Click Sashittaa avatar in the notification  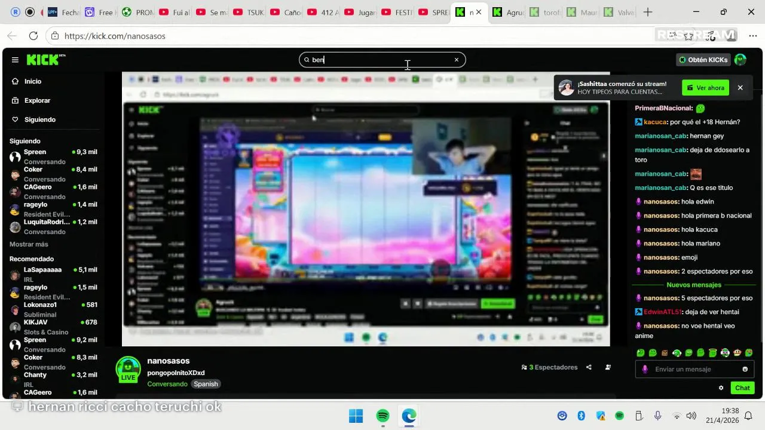pos(566,88)
